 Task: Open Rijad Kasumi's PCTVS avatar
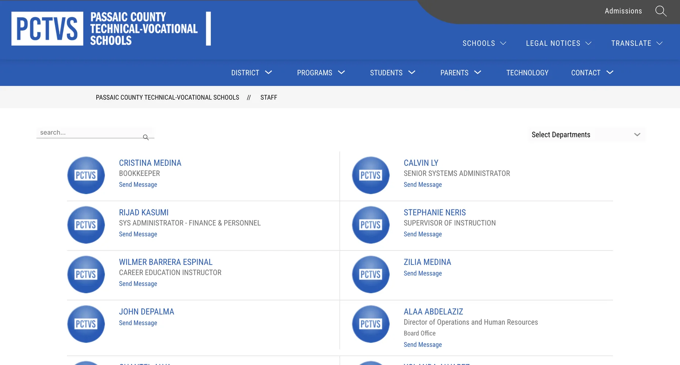coord(86,225)
